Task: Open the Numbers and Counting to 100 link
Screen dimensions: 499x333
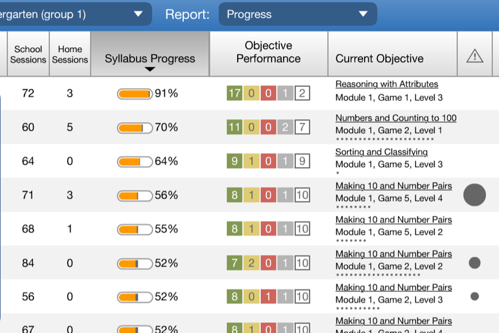Action: [396, 118]
